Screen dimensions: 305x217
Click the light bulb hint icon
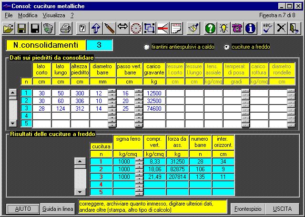(224, 28)
